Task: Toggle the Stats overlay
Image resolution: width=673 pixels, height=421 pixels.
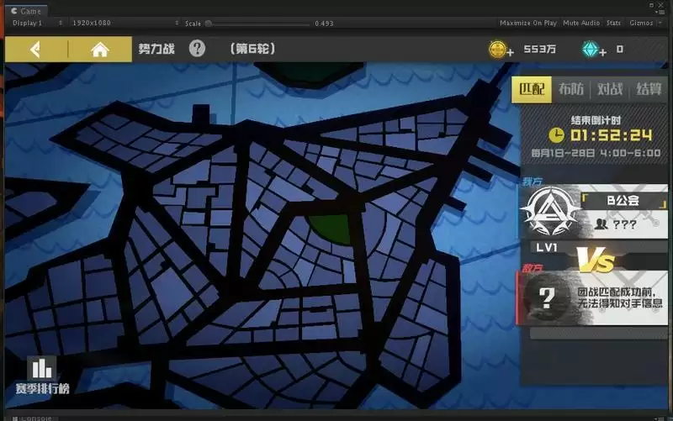Action: (x=614, y=23)
